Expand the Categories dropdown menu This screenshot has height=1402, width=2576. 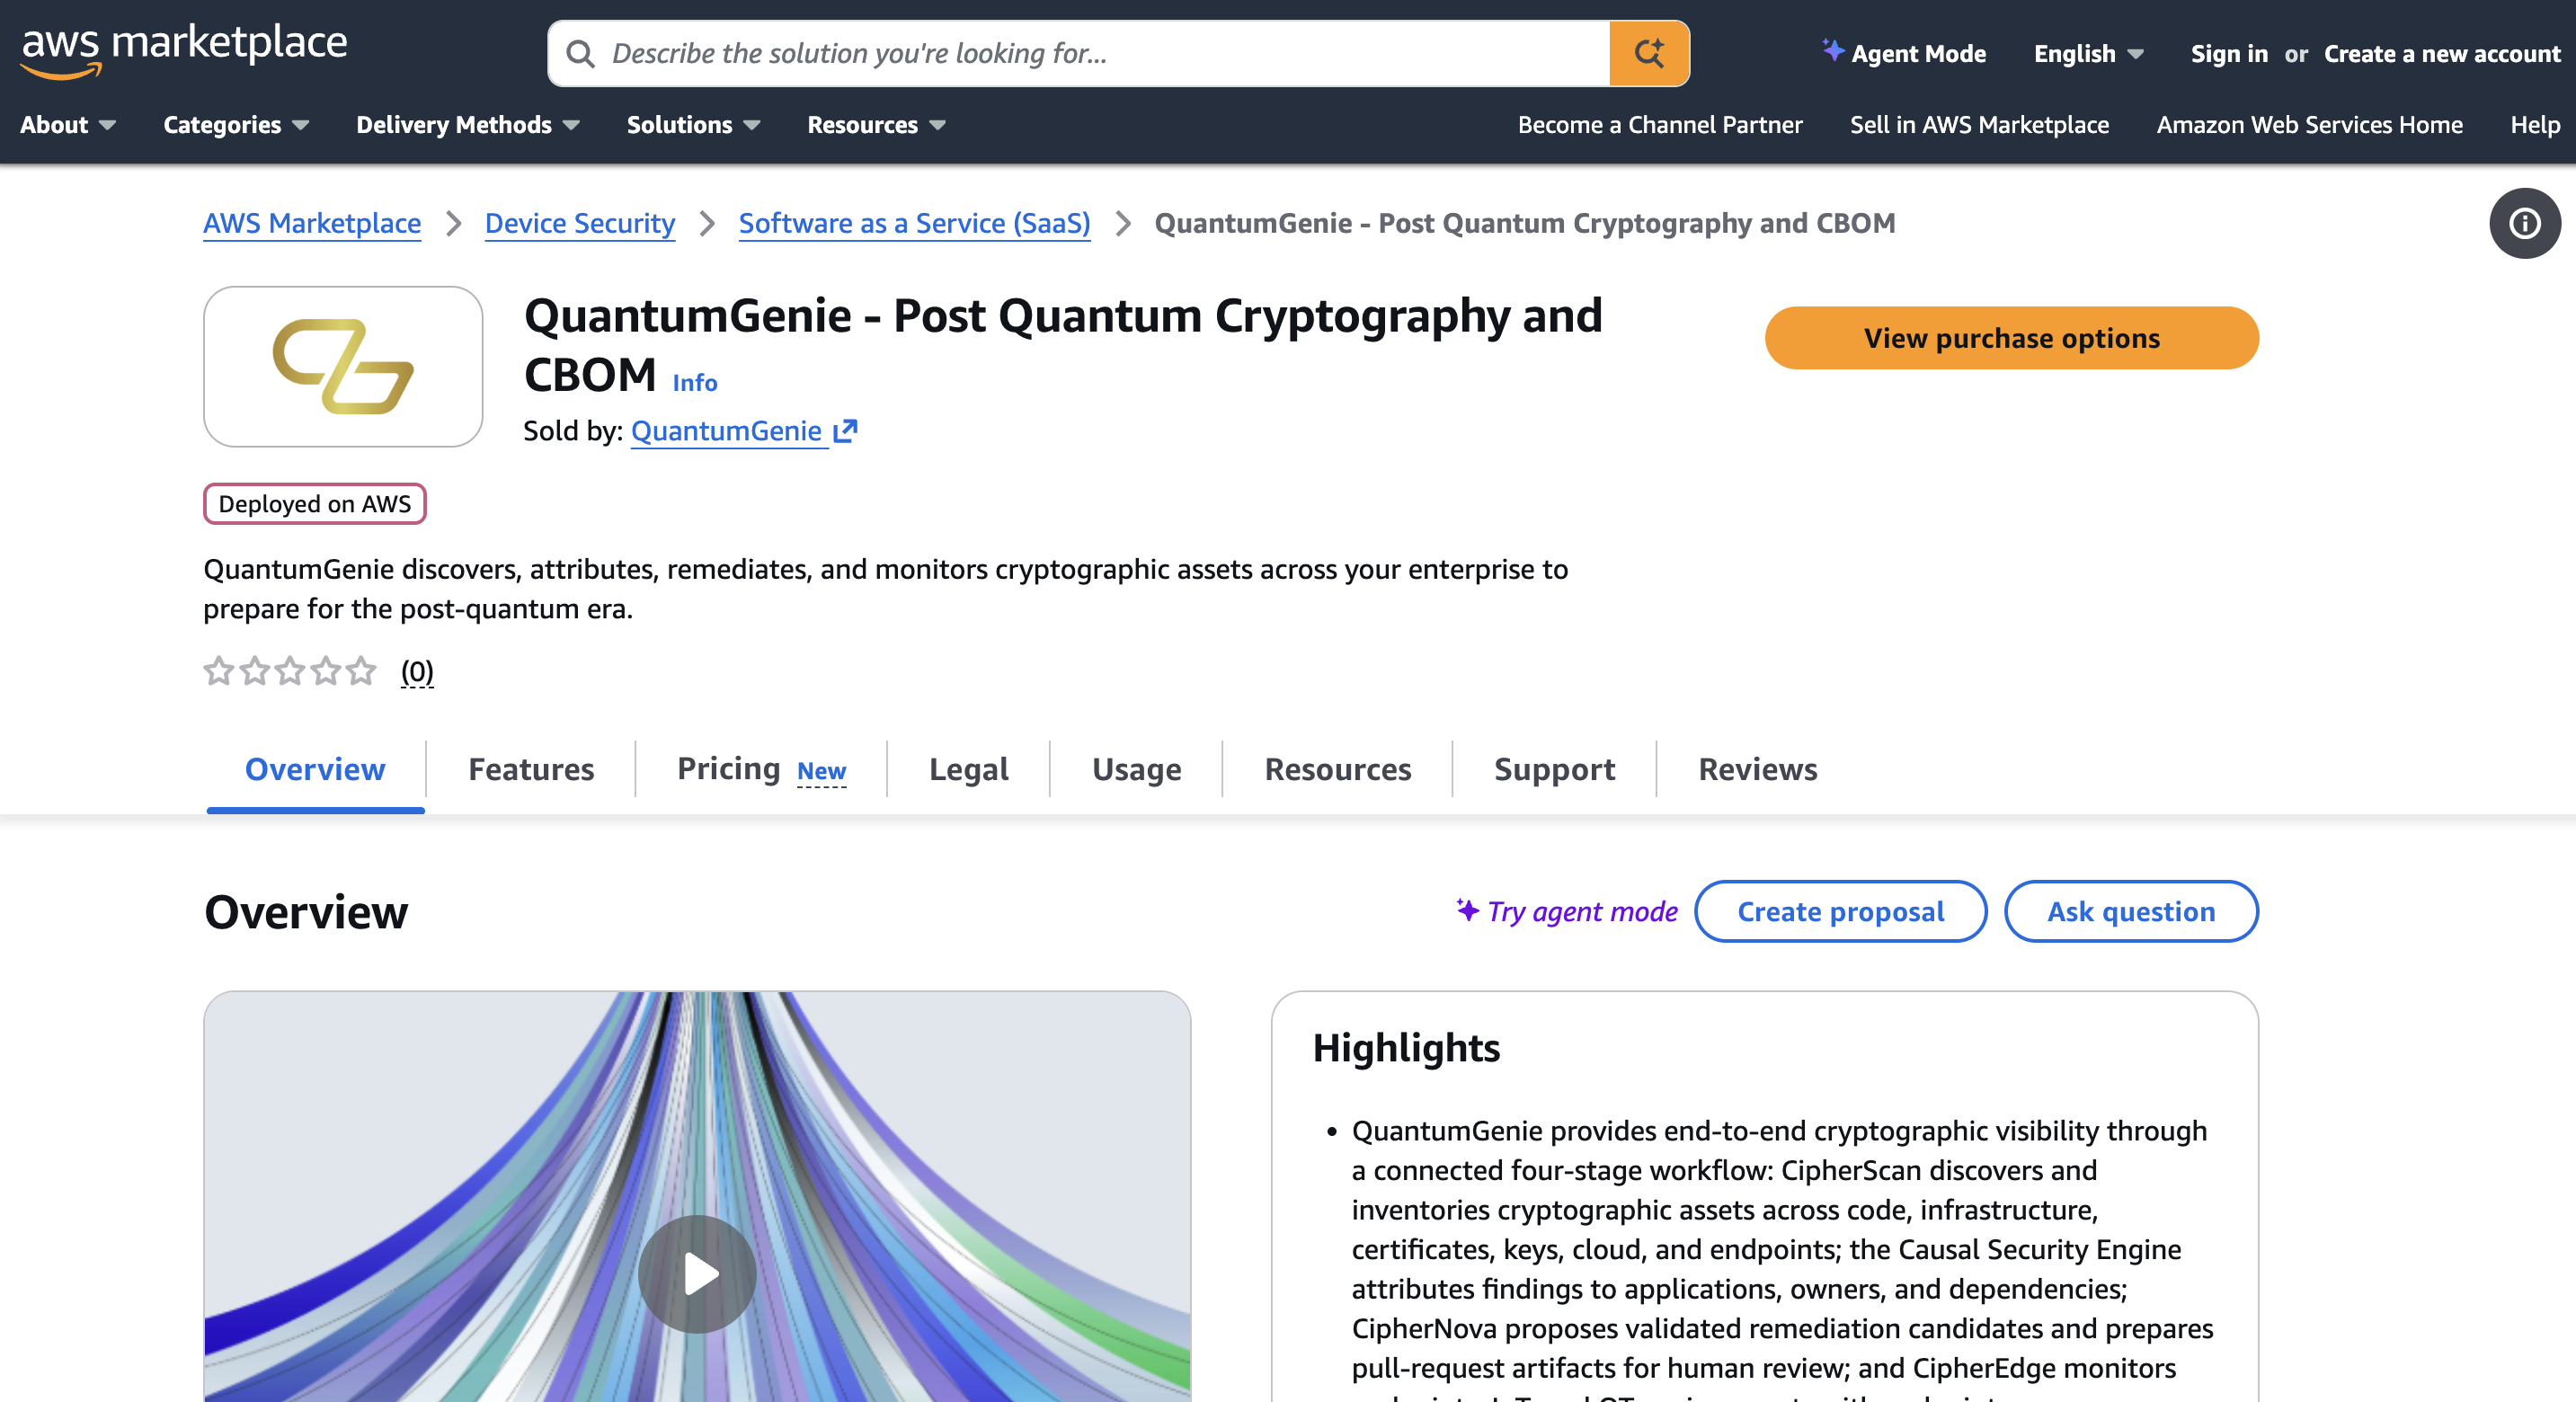(236, 125)
